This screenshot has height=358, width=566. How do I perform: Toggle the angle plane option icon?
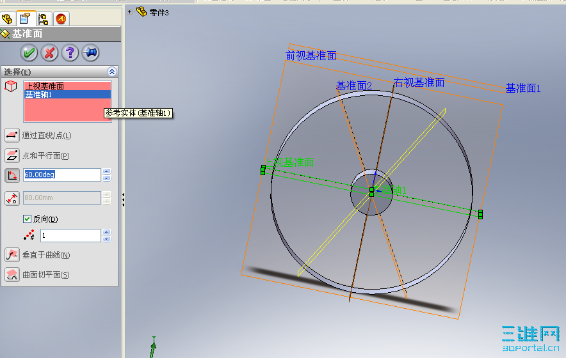(x=12, y=175)
